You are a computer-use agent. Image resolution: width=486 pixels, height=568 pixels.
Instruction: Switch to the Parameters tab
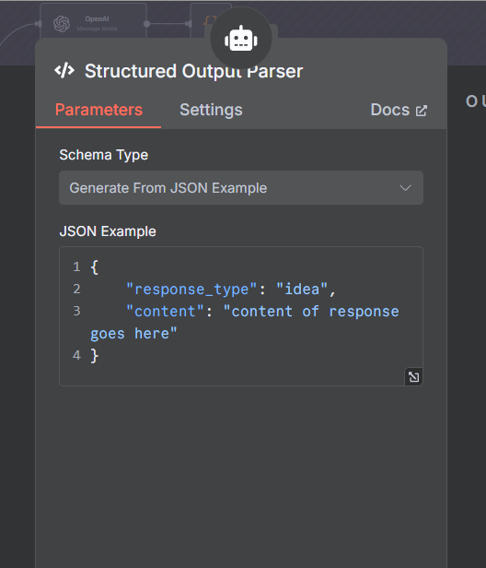point(98,110)
